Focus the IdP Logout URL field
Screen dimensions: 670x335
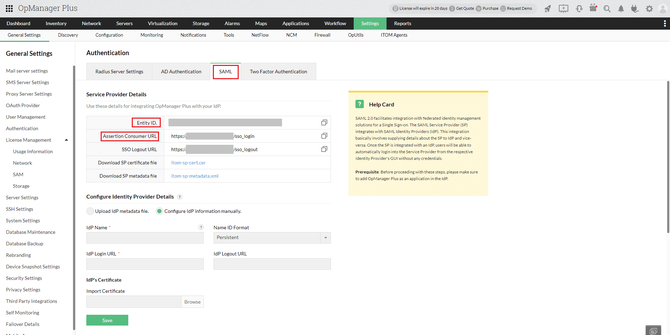[x=272, y=264]
